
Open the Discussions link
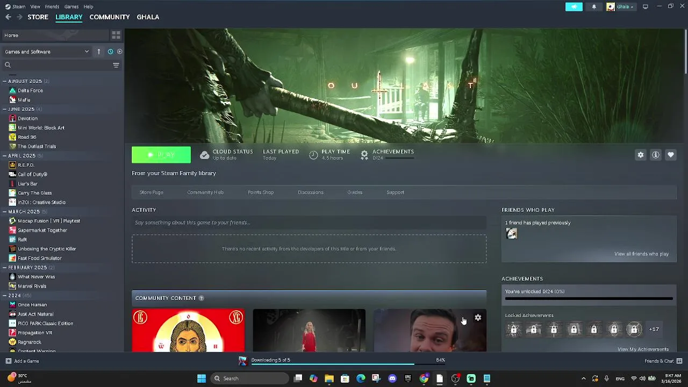[311, 192]
